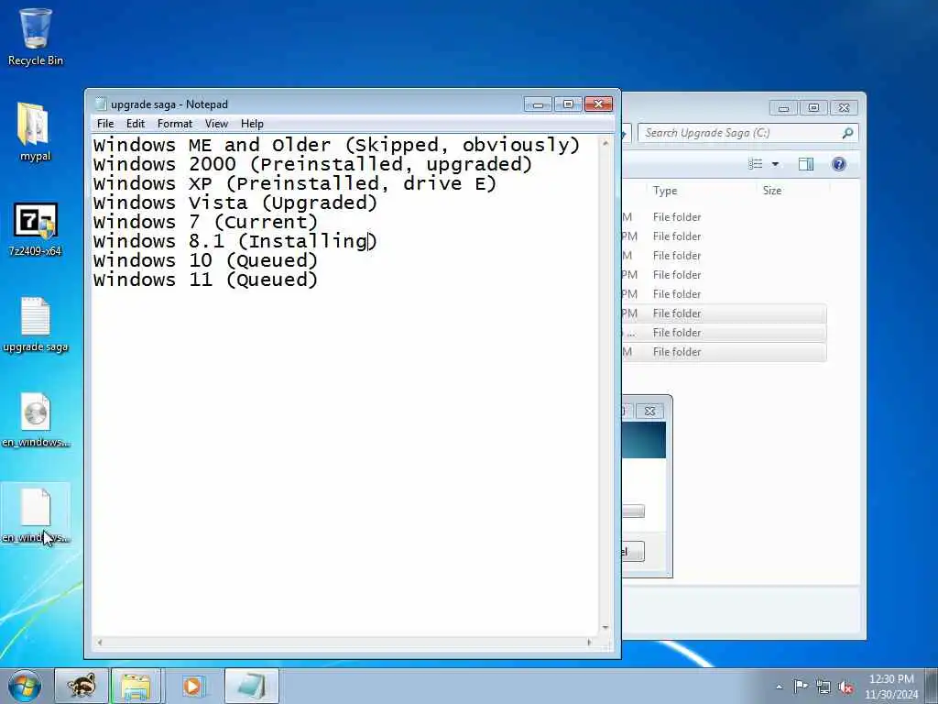Click Notepad vertical scrollbar up arrow
This screenshot has width=938, height=704.
(605, 144)
